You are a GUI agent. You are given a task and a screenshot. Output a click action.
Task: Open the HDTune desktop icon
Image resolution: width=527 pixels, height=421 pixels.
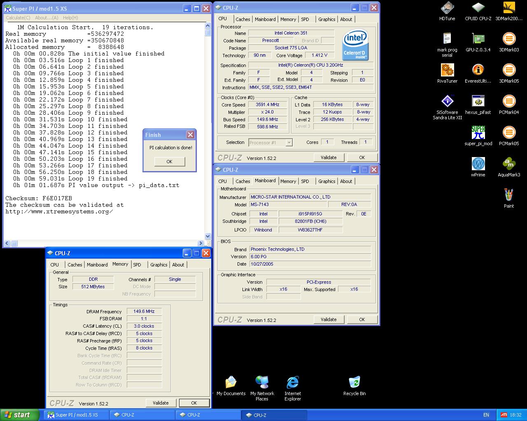[447, 11]
